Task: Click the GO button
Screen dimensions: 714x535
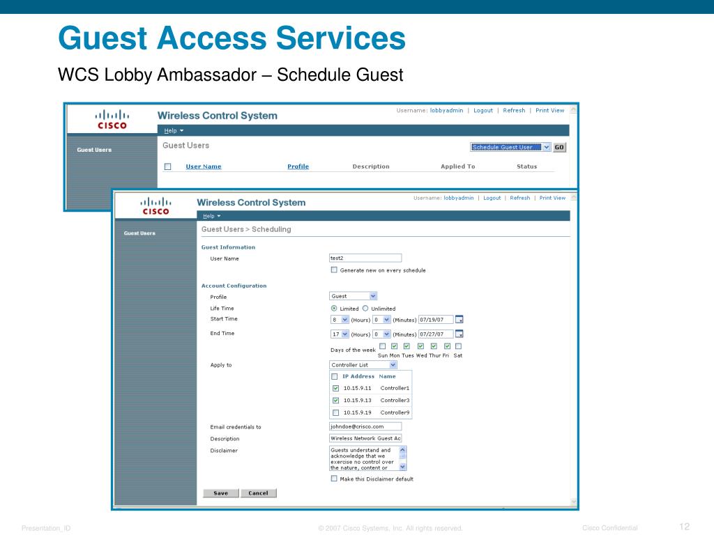Action: 559,147
